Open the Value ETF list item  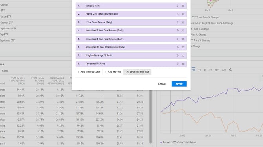[x=6, y=17]
